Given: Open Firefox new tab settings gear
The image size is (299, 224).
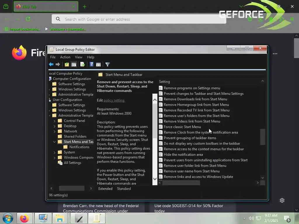Looking at the screenshot, I should [x=282, y=200].
